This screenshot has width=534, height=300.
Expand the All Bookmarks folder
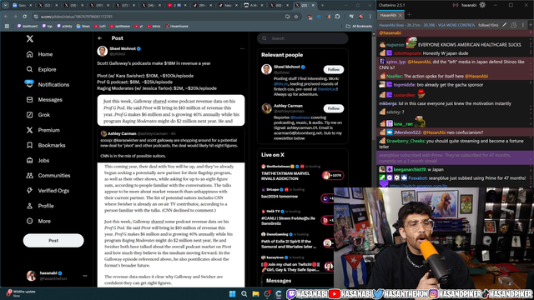(x=359, y=26)
